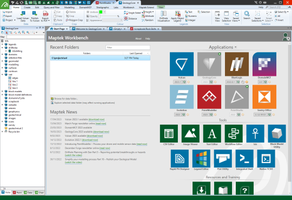Collapse the cad tree node

pyautogui.click(x=2, y=75)
